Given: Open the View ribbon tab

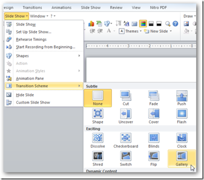Looking at the screenshot, I should [136, 8].
